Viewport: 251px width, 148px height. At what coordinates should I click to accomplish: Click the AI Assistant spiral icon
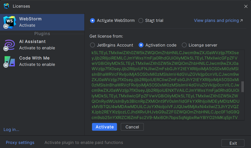[9, 45]
